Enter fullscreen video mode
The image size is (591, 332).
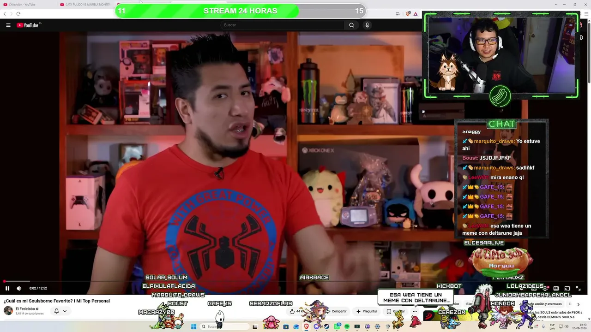(579, 289)
